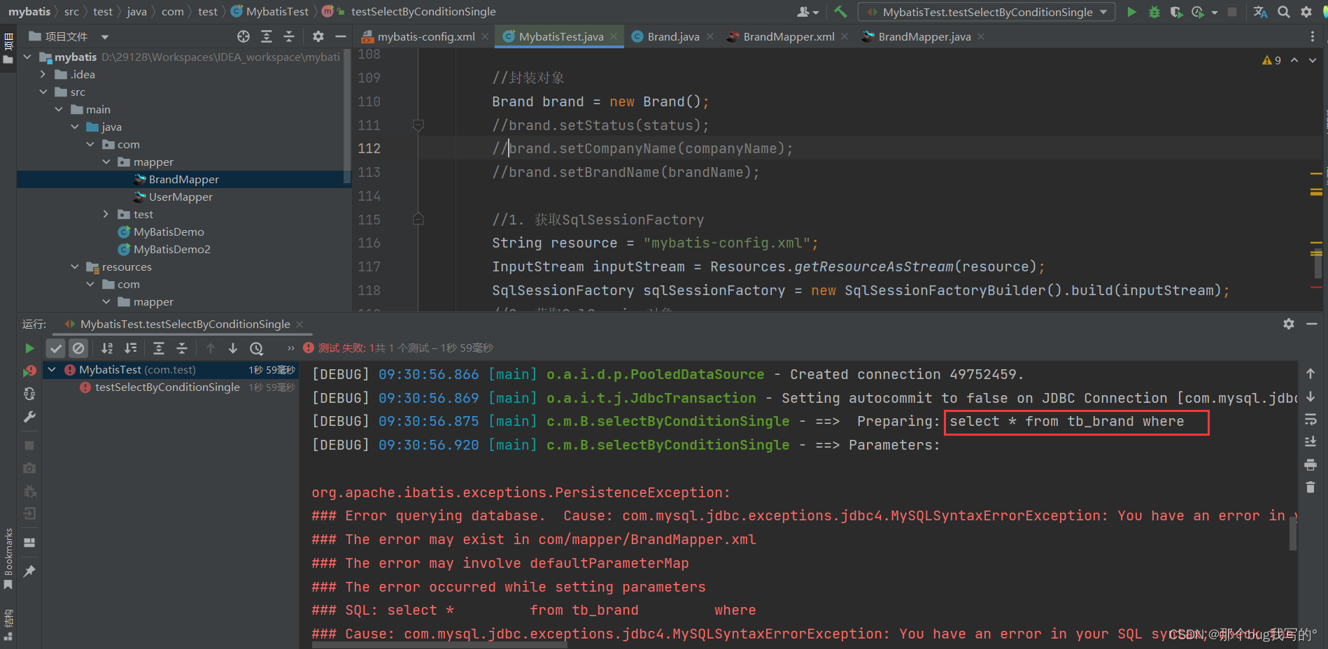Viewport: 1328px width, 649px height.
Task: Toggle scroll to end of console
Action: point(1311,442)
